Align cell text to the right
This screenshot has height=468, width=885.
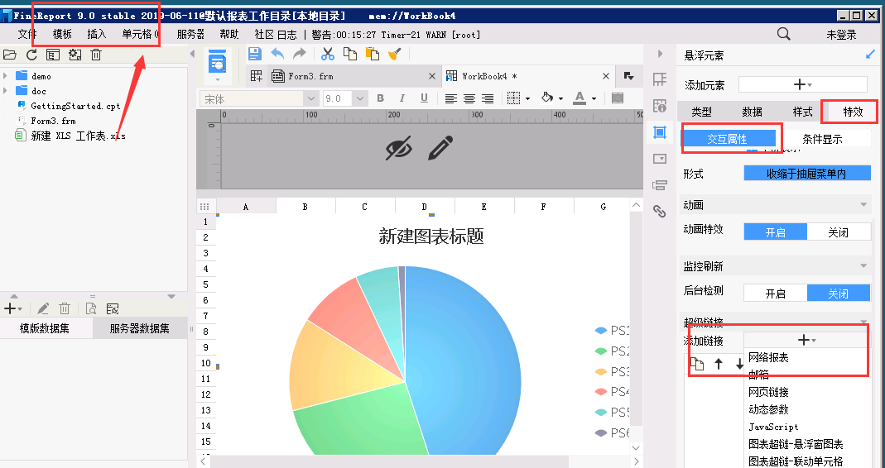[488, 98]
